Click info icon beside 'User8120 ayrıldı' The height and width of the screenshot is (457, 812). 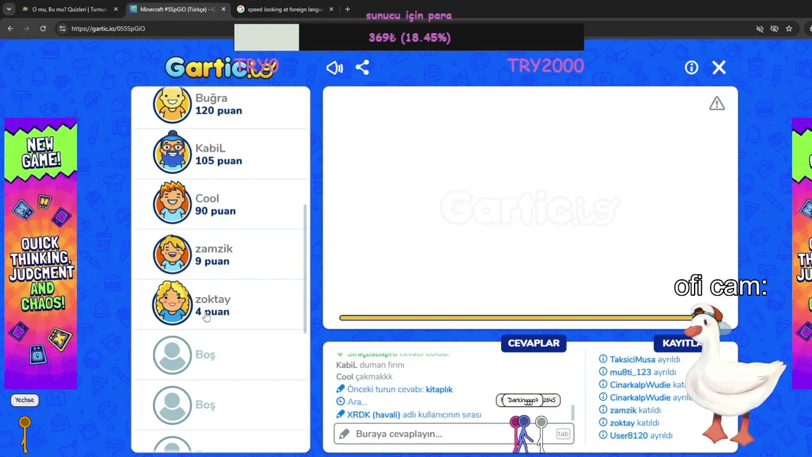click(x=603, y=435)
